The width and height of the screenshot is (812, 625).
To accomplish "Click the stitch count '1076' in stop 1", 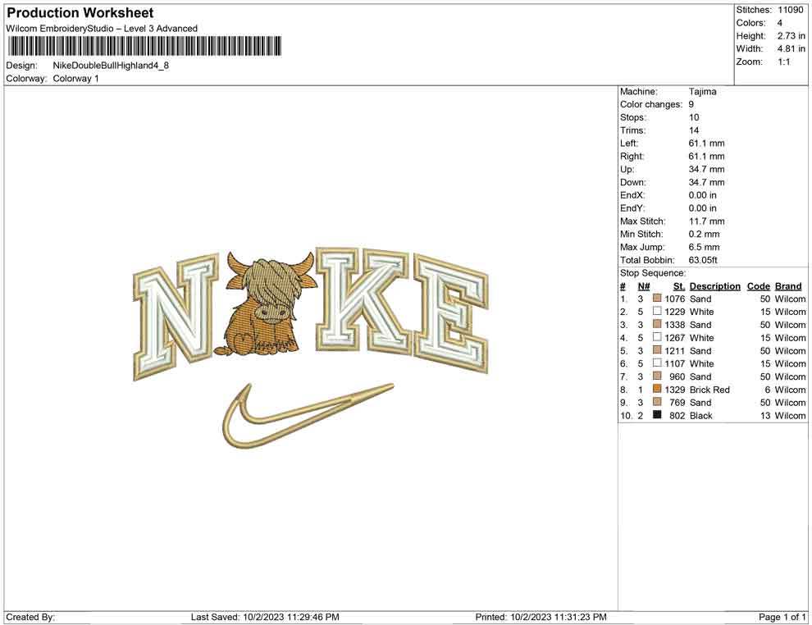I will [x=675, y=299].
